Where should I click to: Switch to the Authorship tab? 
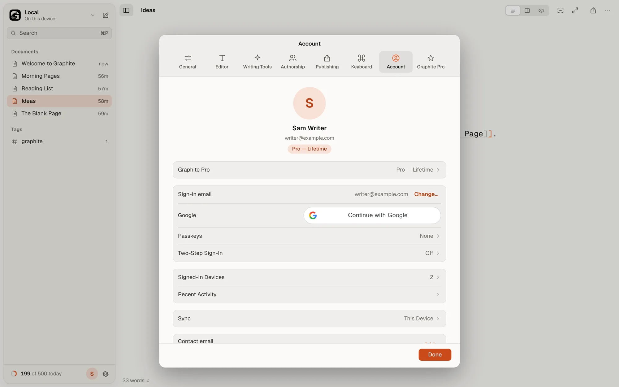pyautogui.click(x=293, y=62)
